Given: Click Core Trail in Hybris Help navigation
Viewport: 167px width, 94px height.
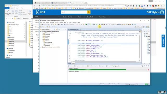Looking at the screenshot, I should [x=90, y=17].
